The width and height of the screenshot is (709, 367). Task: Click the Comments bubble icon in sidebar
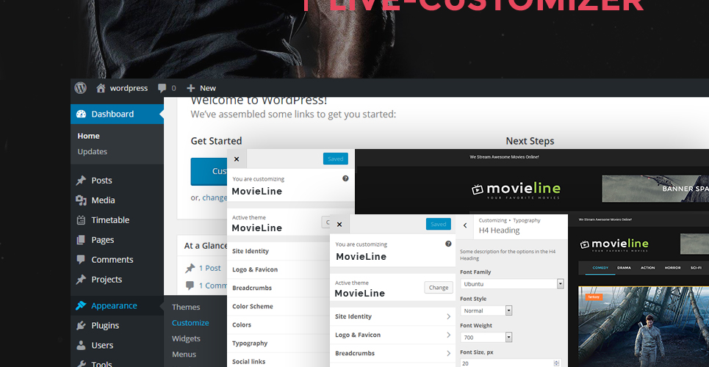click(81, 259)
